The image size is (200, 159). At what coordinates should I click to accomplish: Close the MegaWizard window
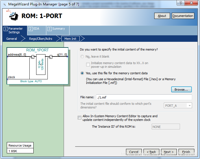point(191,3)
